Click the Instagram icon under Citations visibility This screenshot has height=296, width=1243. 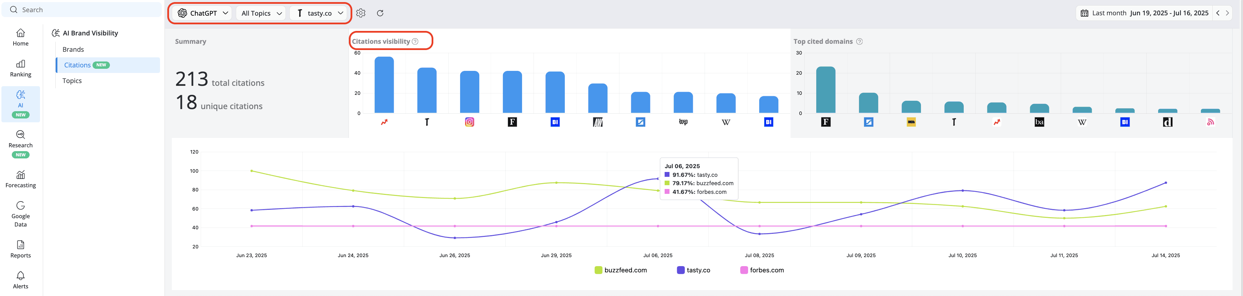click(470, 122)
